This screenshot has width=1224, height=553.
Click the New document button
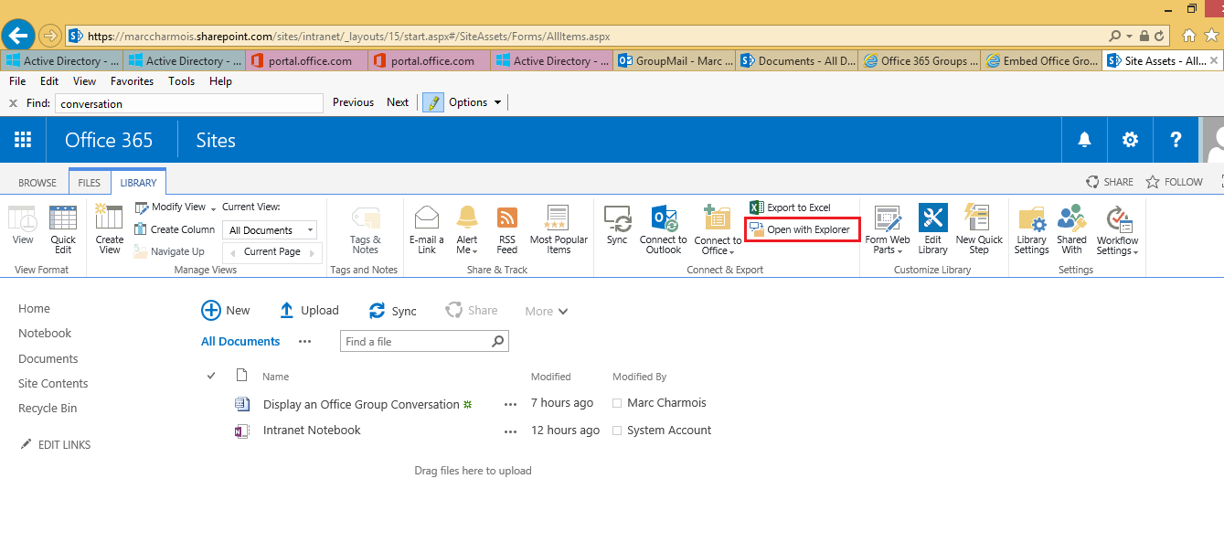click(x=226, y=311)
